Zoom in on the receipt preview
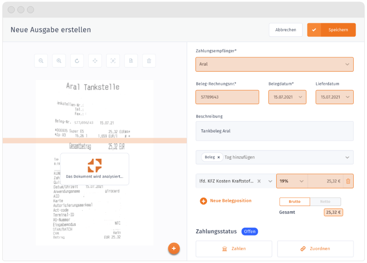The width and height of the screenshot is (367, 263). pyautogui.click(x=59, y=61)
